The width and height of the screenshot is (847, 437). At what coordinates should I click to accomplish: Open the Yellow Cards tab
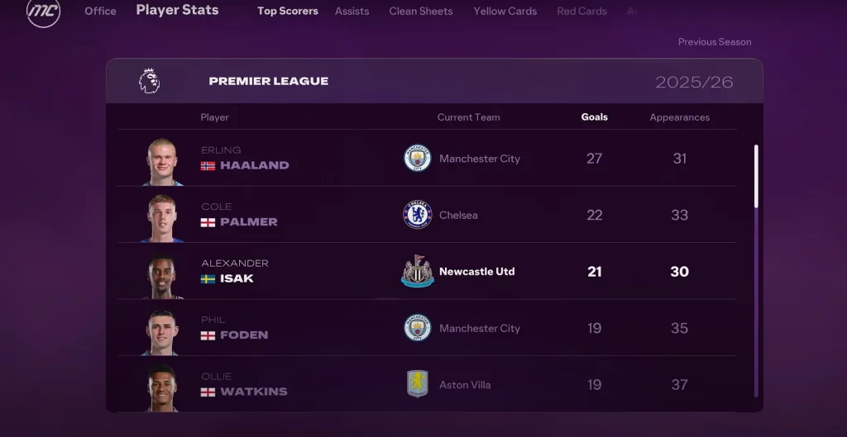click(505, 11)
